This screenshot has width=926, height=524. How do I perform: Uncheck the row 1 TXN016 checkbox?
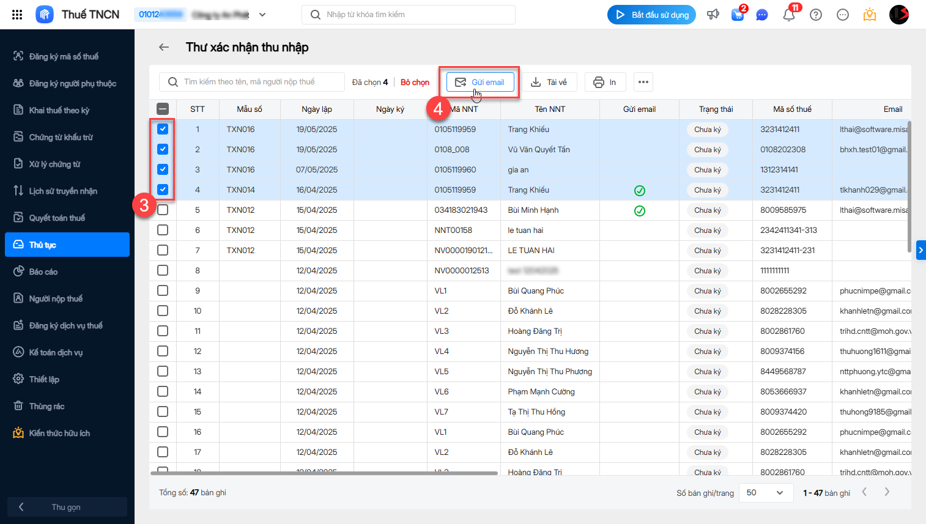(x=163, y=129)
